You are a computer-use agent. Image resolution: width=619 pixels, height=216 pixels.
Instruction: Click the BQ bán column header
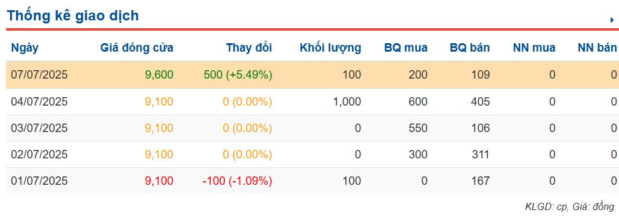pos(470,48)
